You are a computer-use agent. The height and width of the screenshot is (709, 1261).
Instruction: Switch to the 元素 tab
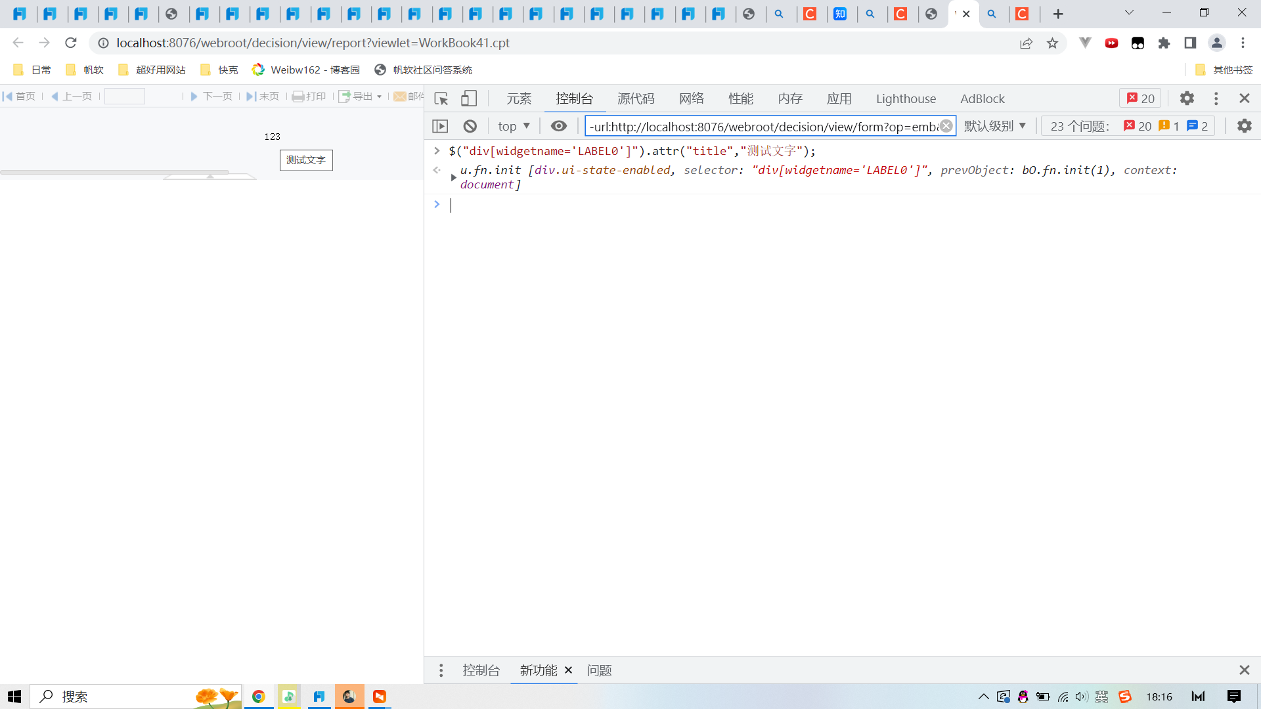pyautogui.click(x=519, y=98)
